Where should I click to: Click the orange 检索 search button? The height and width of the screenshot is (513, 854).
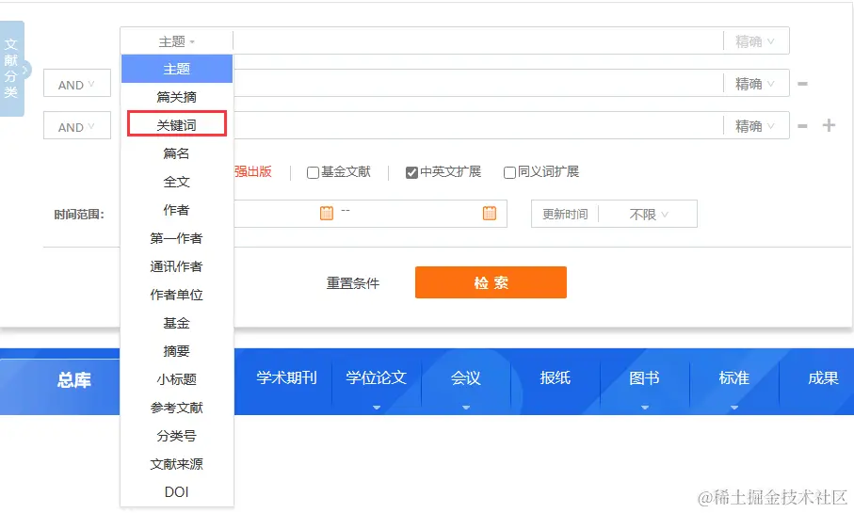(491, 282)
